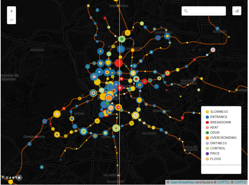Click the green ODOR legend swatch
Image resolution: width=249 pixels, height=185 pixels.
[207, 133]
